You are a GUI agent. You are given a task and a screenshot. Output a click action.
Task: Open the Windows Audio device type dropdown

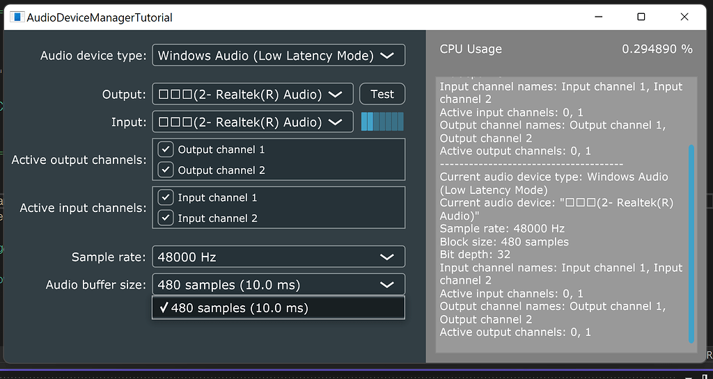279,56
